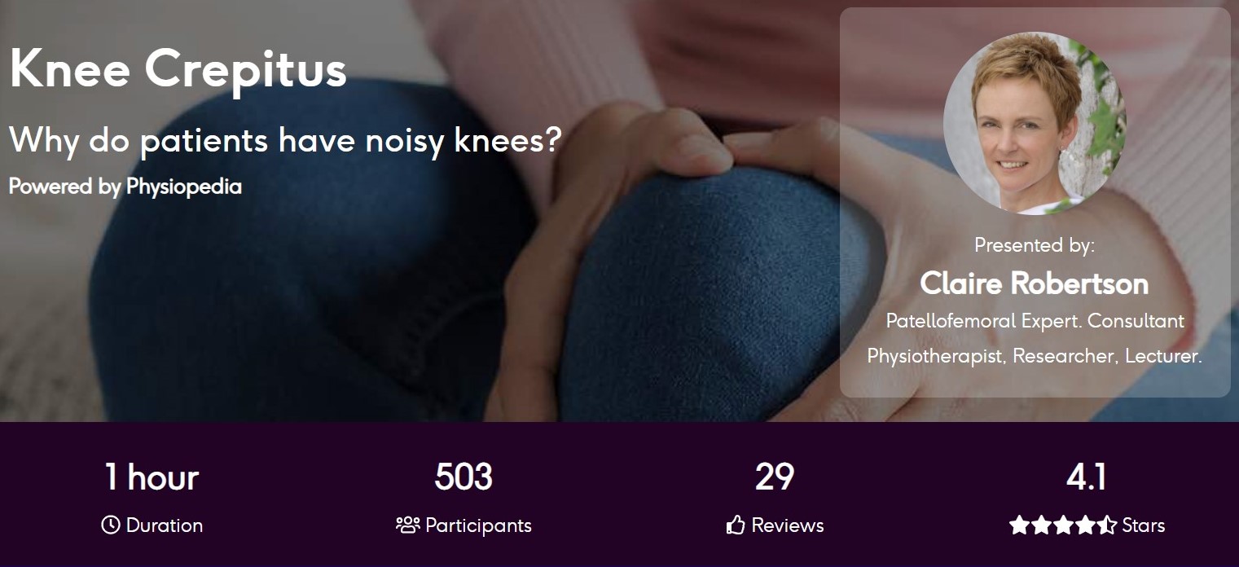Click the clock icon beside Duration
This screenshot has width=1239, height=567.
point(110,525)
